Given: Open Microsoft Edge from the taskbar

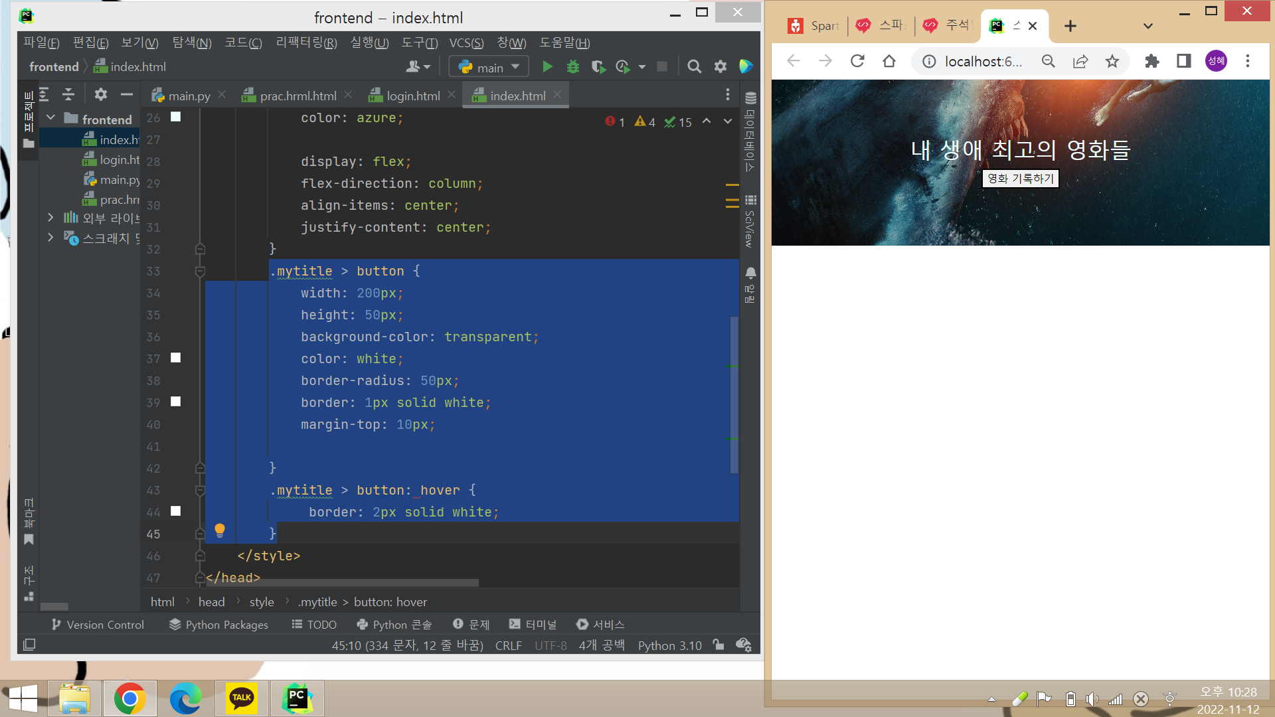Looking at the screenshot, I should point(185,698).
